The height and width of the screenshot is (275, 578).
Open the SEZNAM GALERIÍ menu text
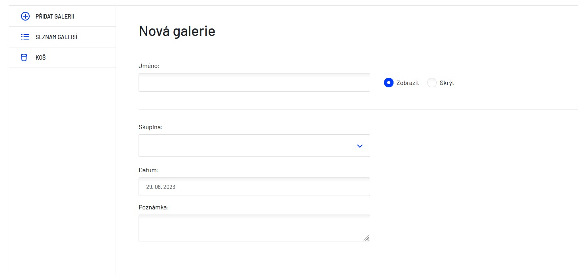click(x=57, y=37)
